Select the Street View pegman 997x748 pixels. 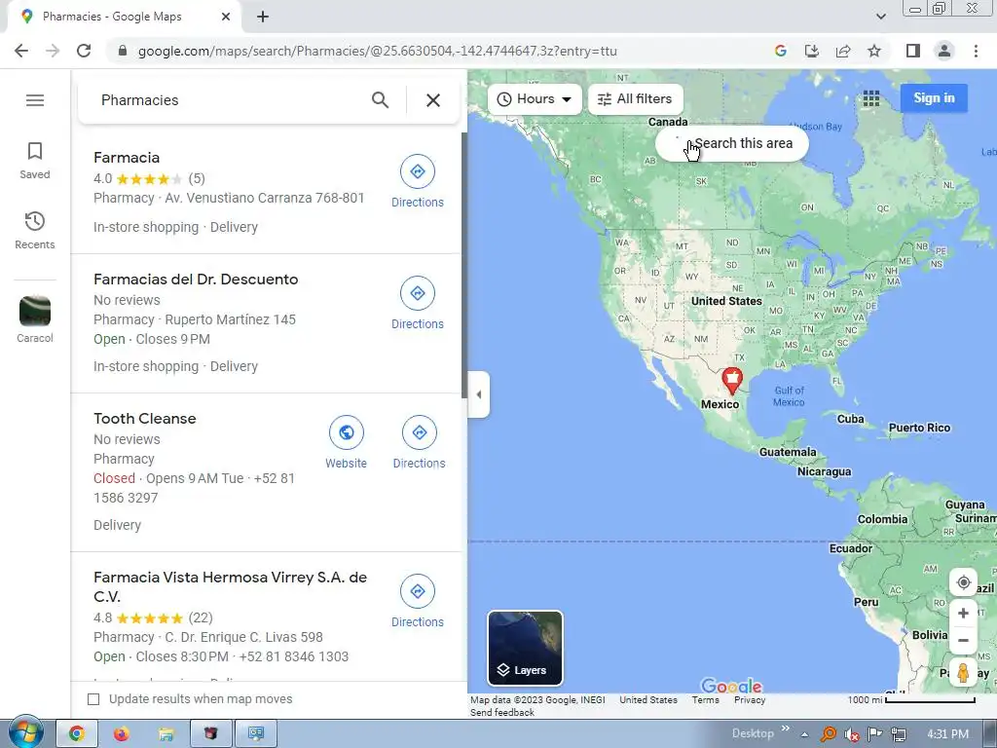point(963,673)
